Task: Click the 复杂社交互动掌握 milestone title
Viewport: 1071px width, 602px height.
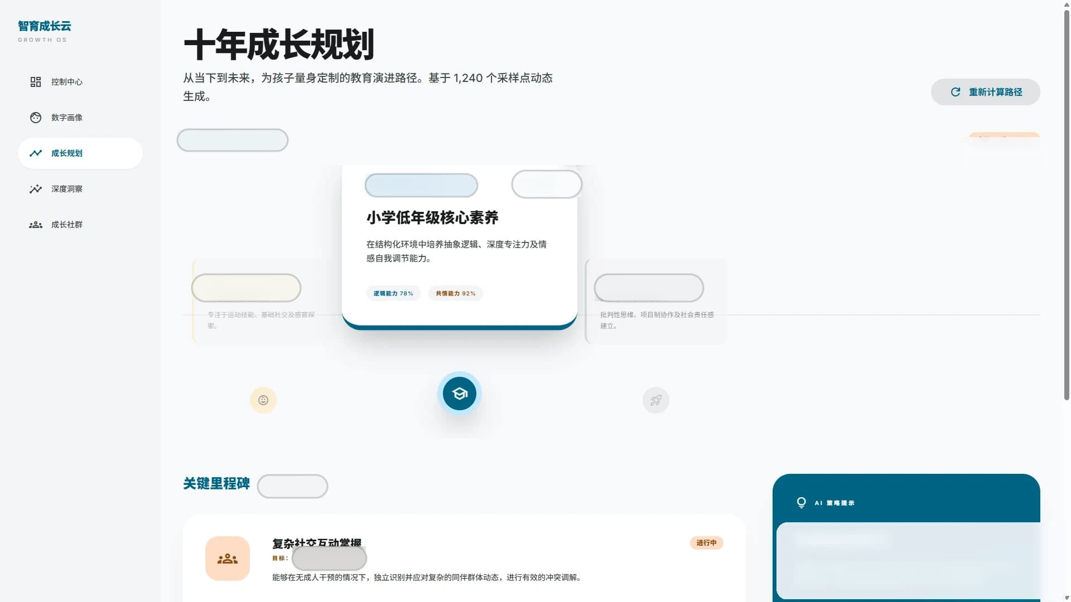Action: [317, 543]
